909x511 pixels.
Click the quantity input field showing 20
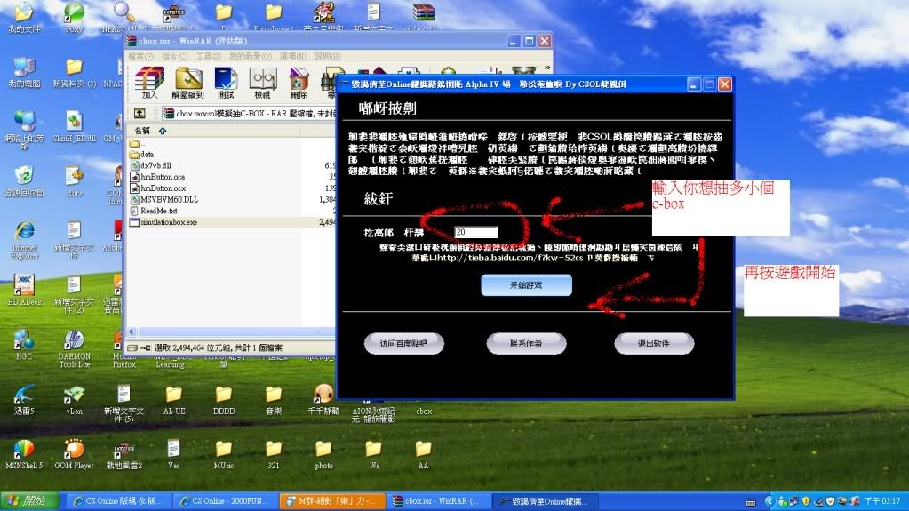click(475, 232)
